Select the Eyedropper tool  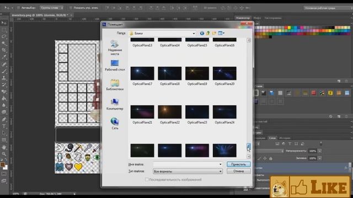pyautogui.click(x=4, y=57)
